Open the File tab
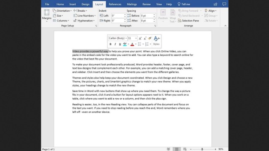The width and height of the screenshot is (269, 151). 47,4
